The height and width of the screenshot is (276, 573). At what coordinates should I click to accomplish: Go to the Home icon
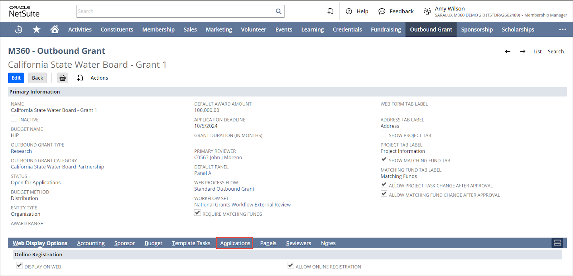click(x=54, y=29)
